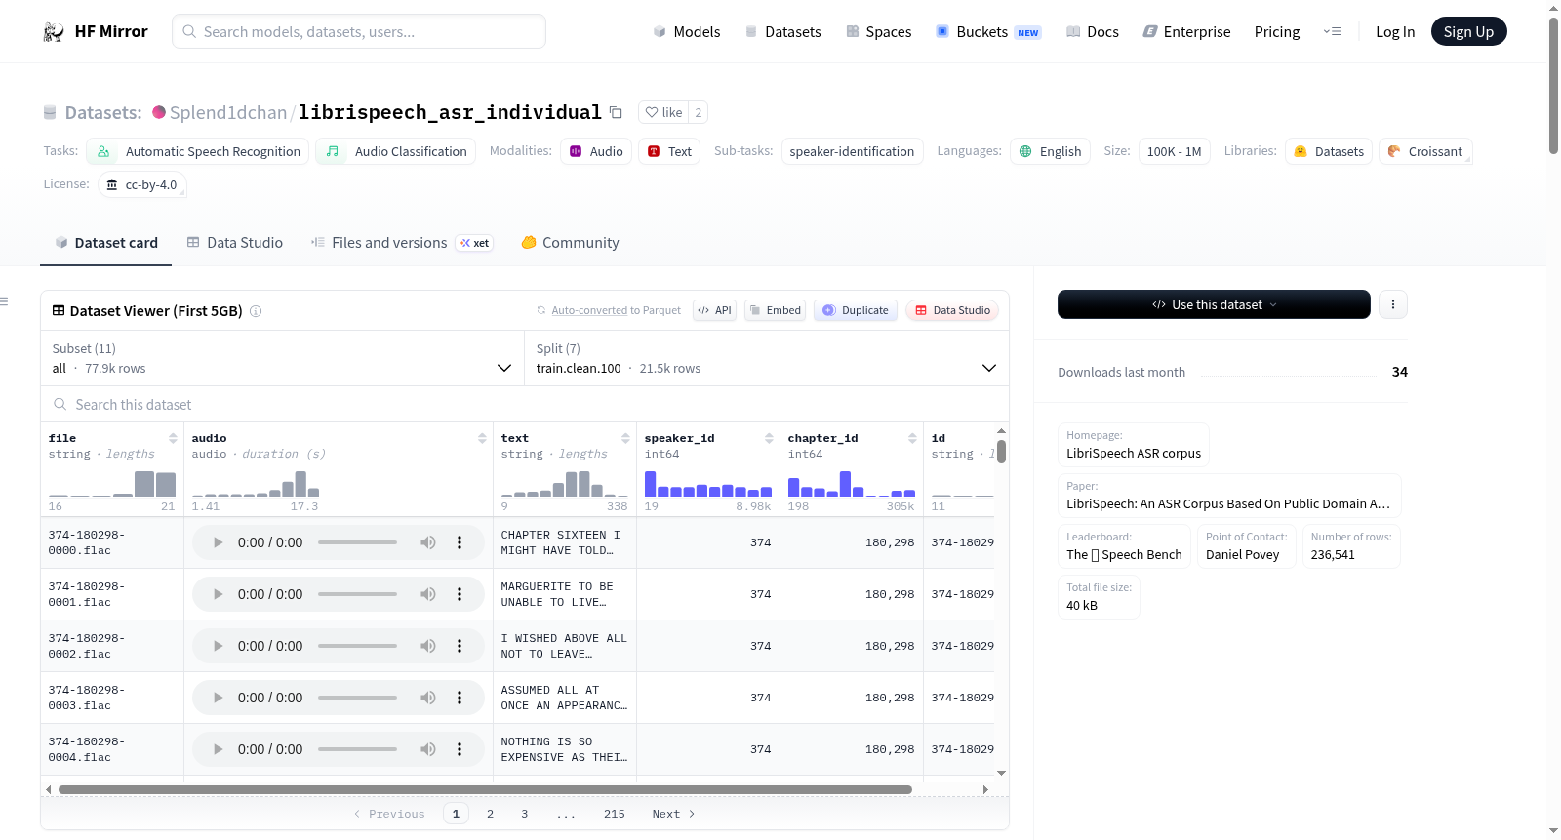The height and width of the screenshot is (840, 1561).
Task: Adjust the seek slider for 374-180298-0002.flac
Action: [x=357, y=646]
